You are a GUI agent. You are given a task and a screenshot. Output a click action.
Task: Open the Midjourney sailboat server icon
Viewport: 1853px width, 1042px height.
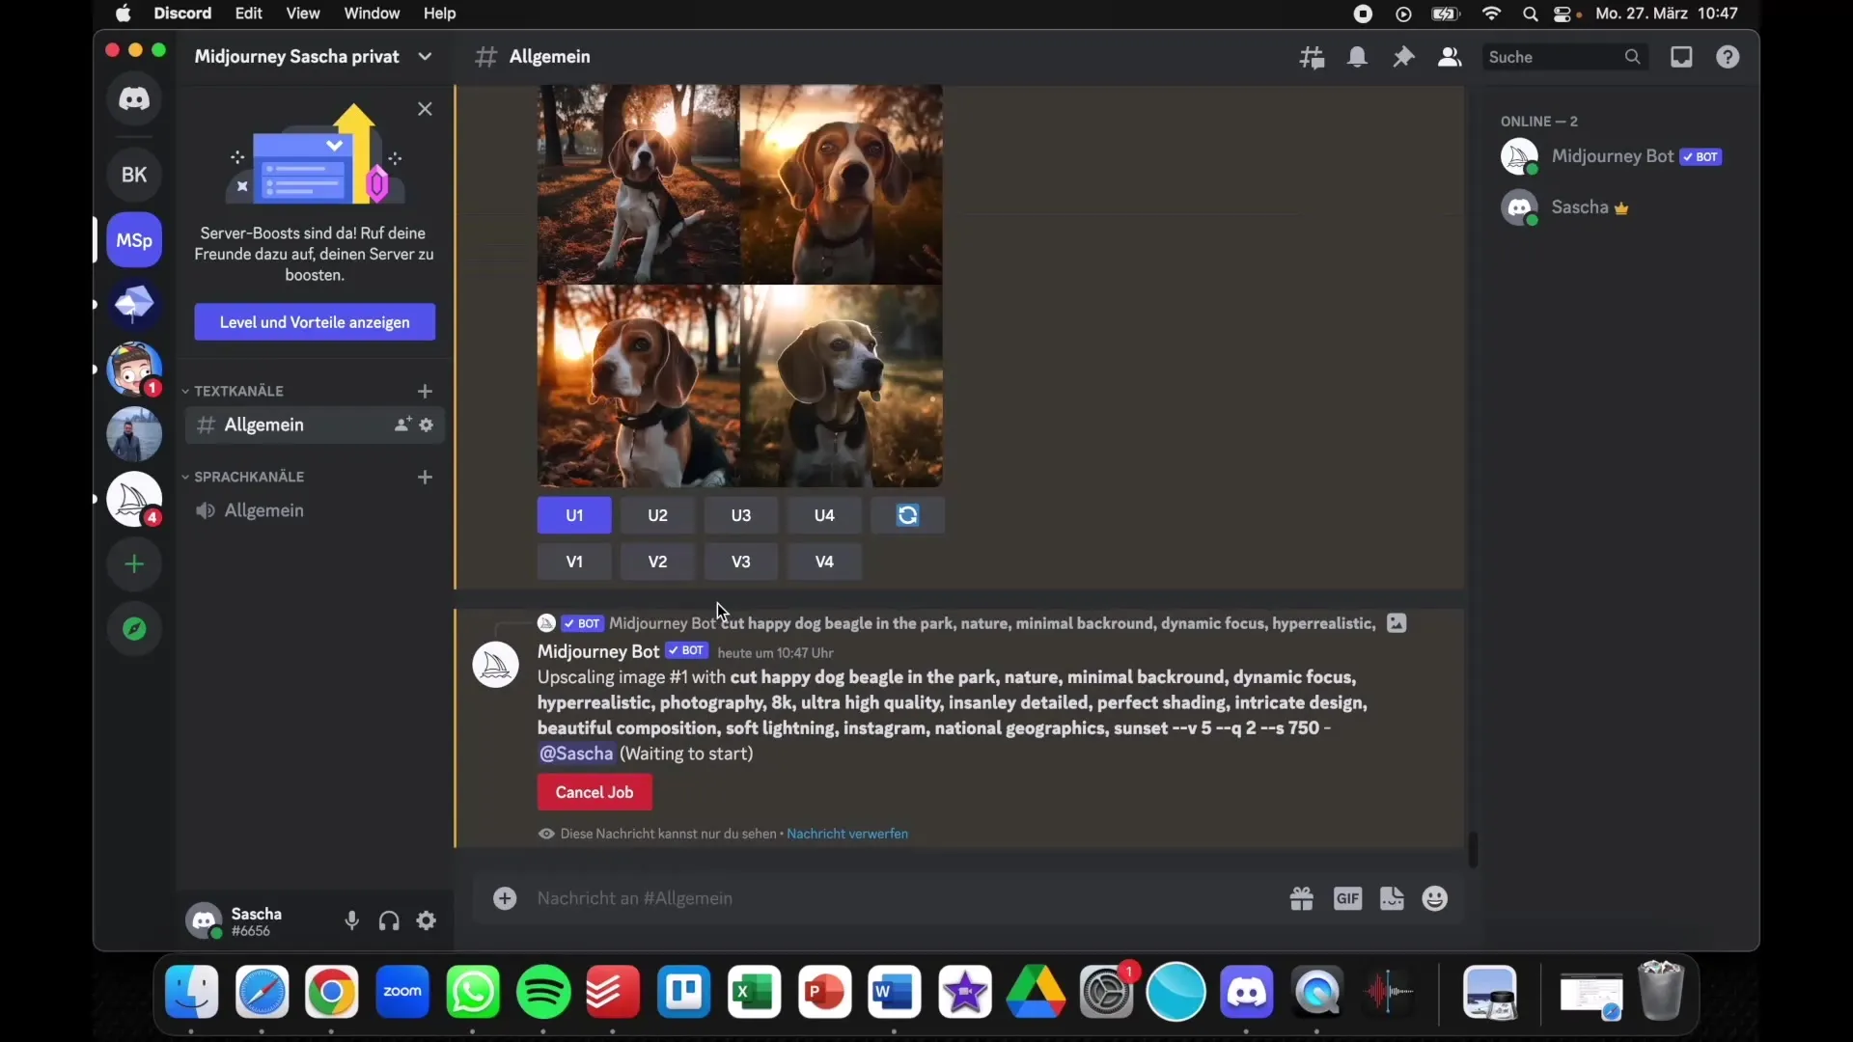click(x=134, y=499)
